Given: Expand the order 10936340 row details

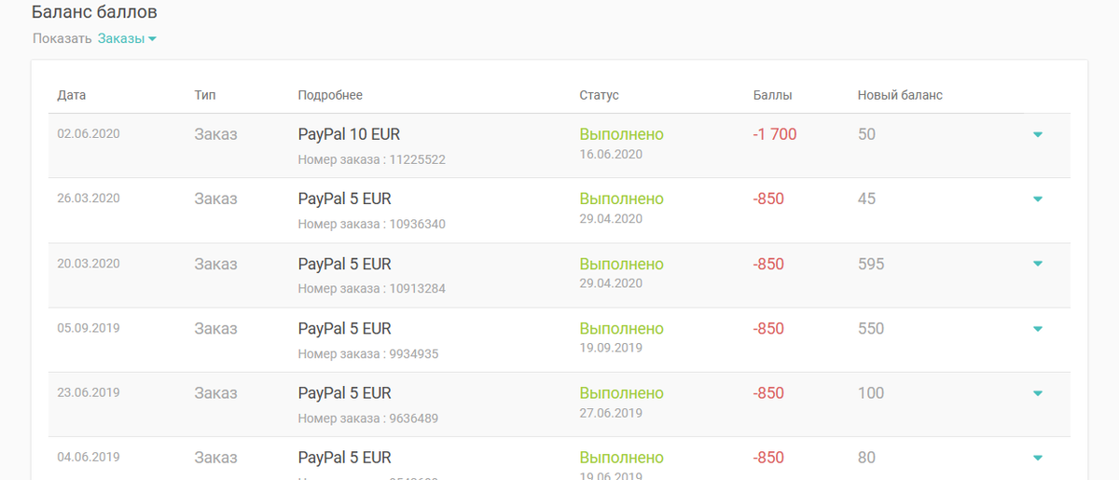Looking at the screenshot, I should tap(1038, 199).
